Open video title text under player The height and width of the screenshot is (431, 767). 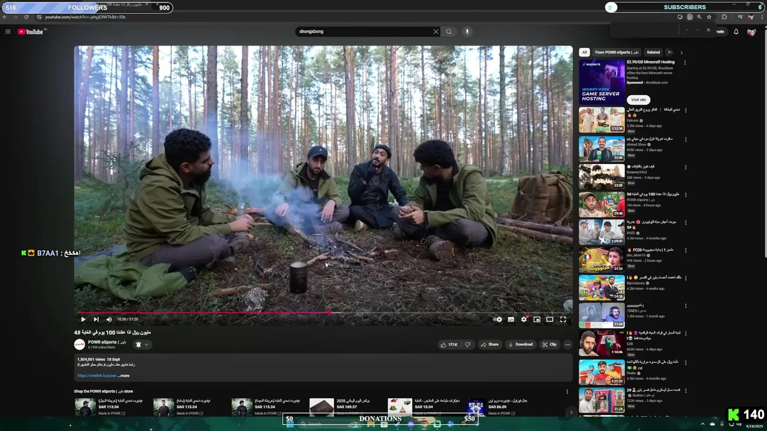[x=112, y=332]
